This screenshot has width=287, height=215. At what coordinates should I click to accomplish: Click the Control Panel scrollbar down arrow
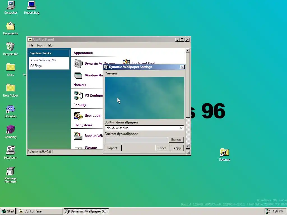tap(188, 146)
